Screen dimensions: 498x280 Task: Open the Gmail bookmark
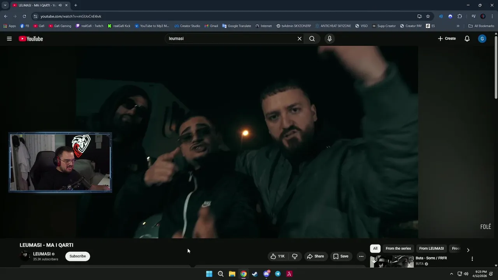pyautogui.click(x=211, y=26)
